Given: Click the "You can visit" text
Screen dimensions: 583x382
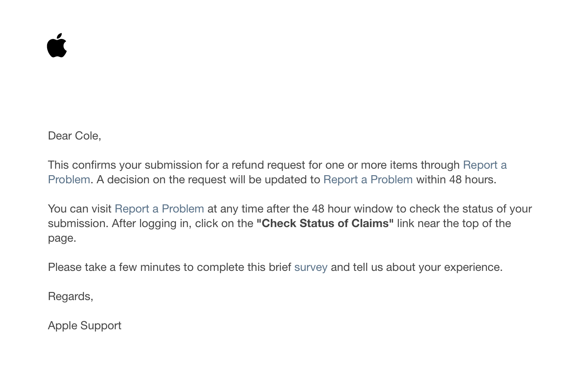Looking at the screenshot, I should click(80, 209).
